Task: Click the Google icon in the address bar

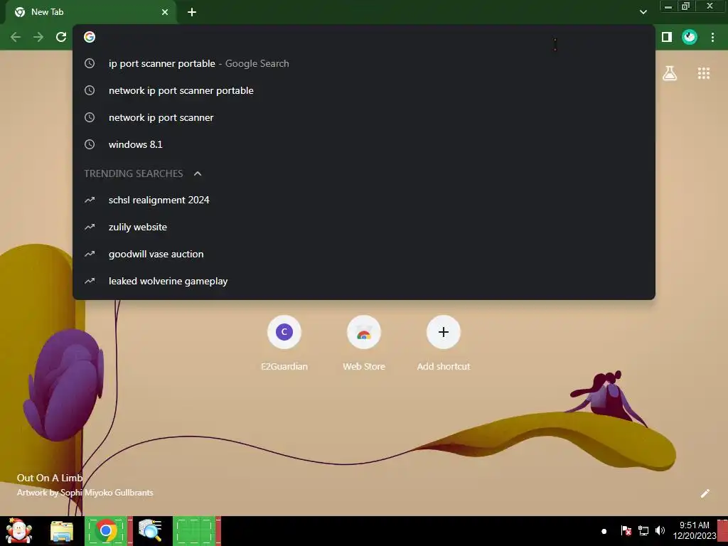Action: (x=90, y=37)
